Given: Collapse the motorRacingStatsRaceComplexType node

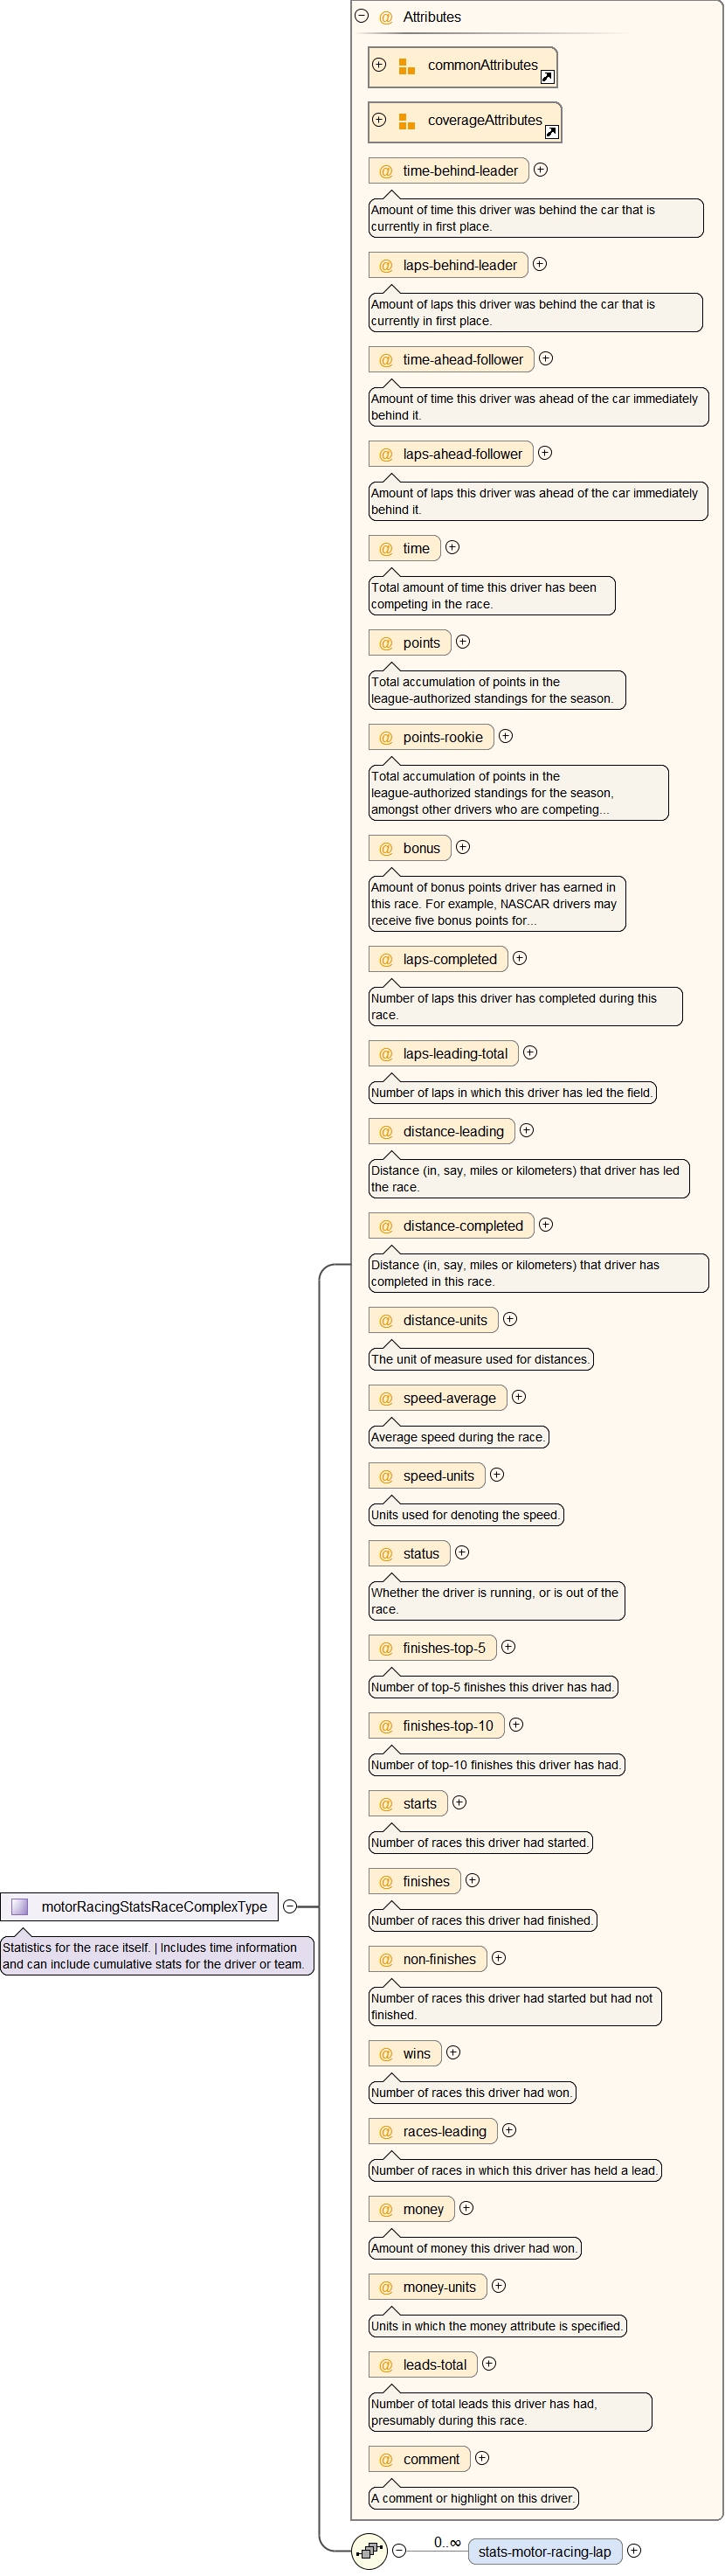Looking at the screenshot, I should [290, 1906].
